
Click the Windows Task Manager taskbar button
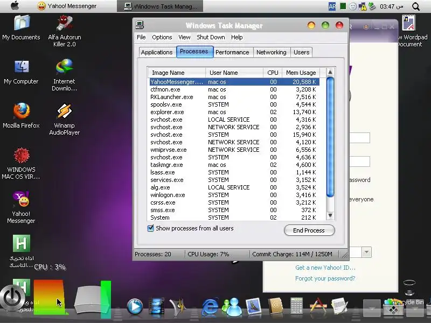(160, 6)
